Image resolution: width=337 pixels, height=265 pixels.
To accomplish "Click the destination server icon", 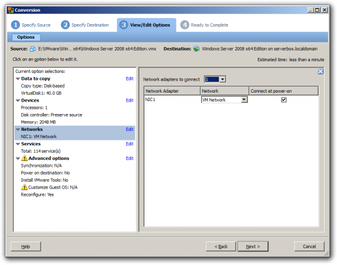I will coord(196,49).
